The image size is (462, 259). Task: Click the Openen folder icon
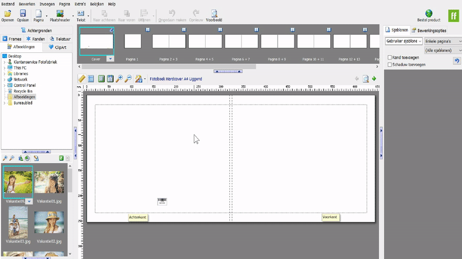(7, 13)
